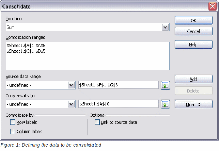The image size is (219, 151).
Task: Expand the Copy results to named-range dropdown
Action: coord(72,104)
